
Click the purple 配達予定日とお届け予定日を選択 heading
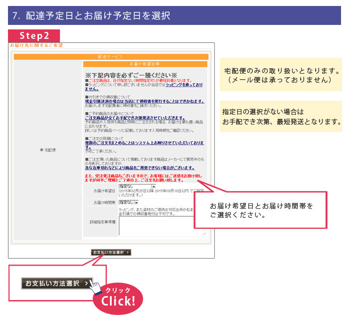pos(174,15)
